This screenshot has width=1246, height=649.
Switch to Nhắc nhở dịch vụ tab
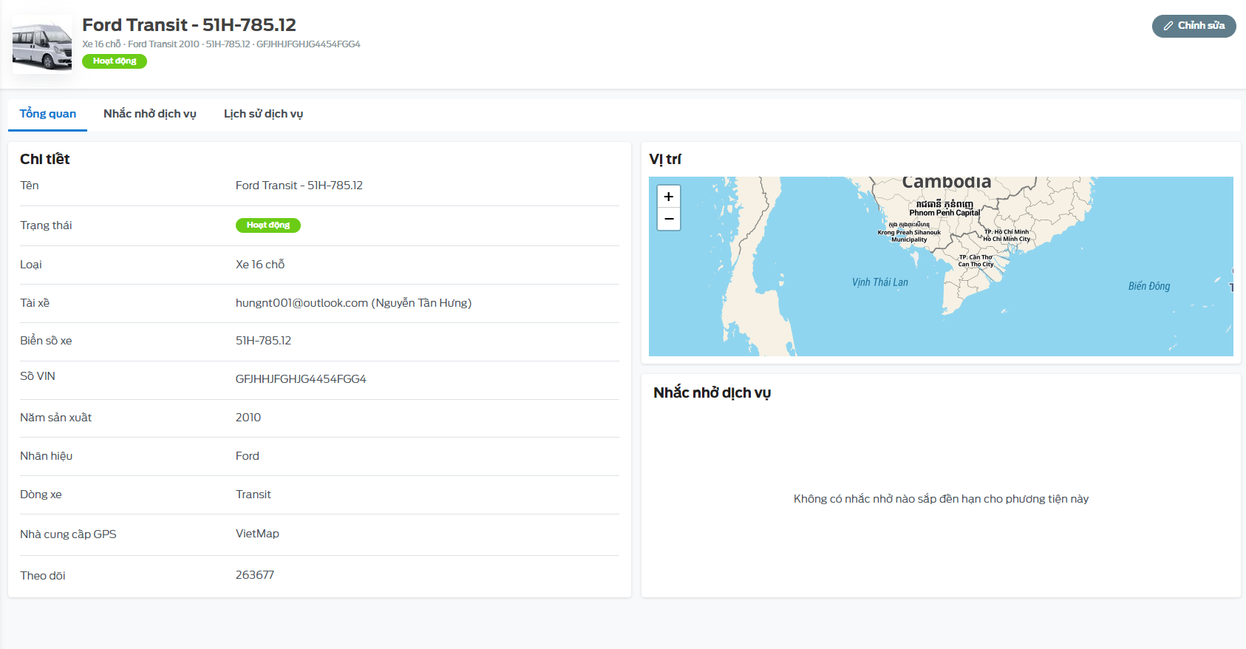(x=150, y=114)
